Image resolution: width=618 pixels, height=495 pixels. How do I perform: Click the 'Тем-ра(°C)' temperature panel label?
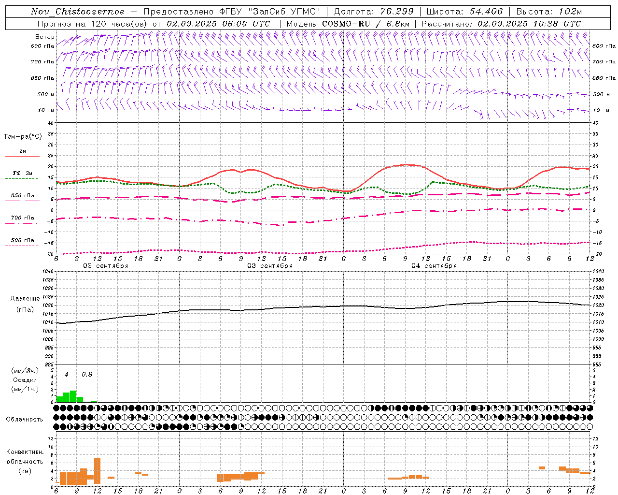coord(23,137)
